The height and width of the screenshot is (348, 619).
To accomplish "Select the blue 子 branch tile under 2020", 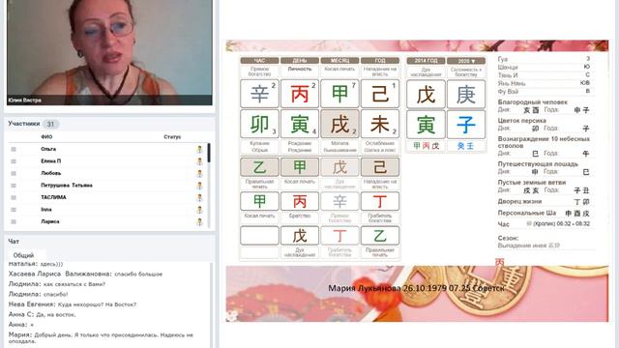I will [x=466, y=125].
